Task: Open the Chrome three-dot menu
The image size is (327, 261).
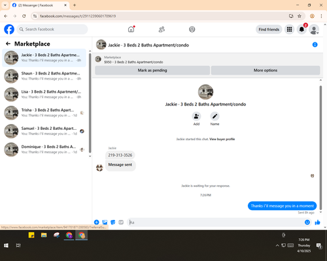Action: point(321,16)
